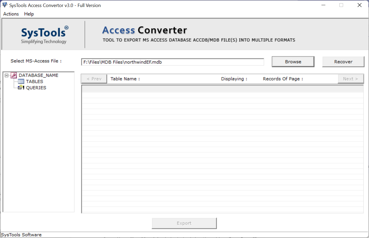Close the Access Convertor window

(x=359, y=5)
